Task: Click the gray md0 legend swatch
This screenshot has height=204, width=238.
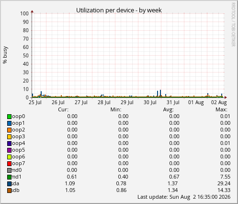Action: 9,170
